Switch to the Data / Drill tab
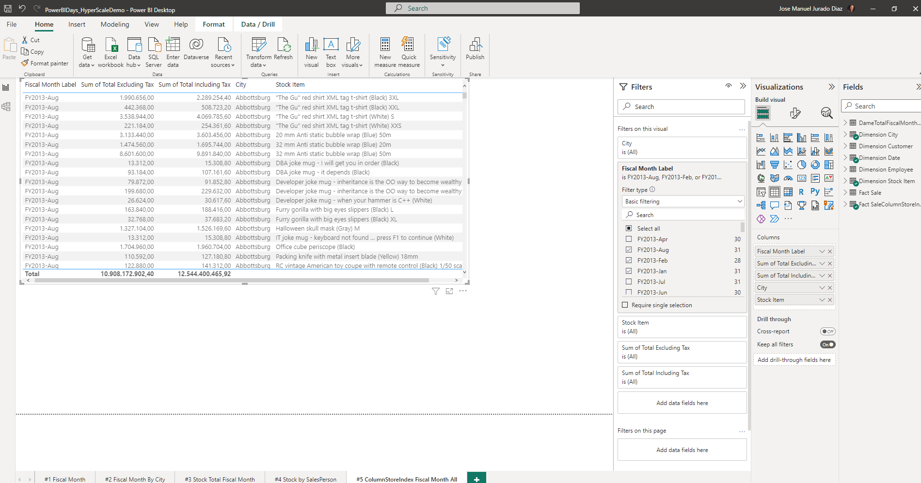Screen dimensions: 921x483 point(258,24)
